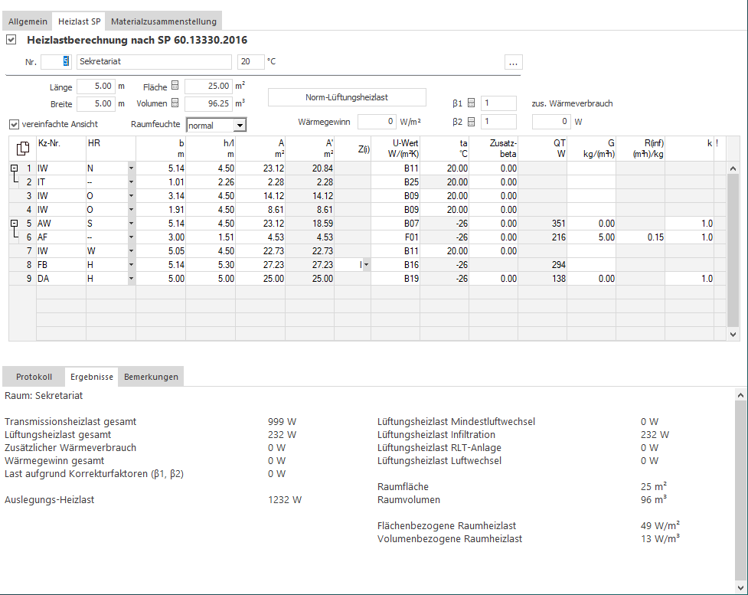Click the Kz-Nr. column header

(61, 149)
